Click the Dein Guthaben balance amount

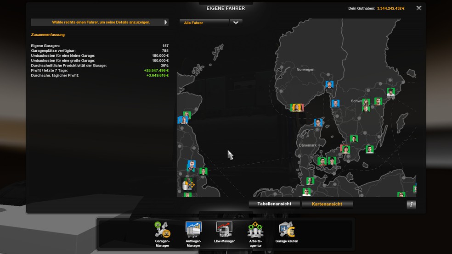pos(390,8)
